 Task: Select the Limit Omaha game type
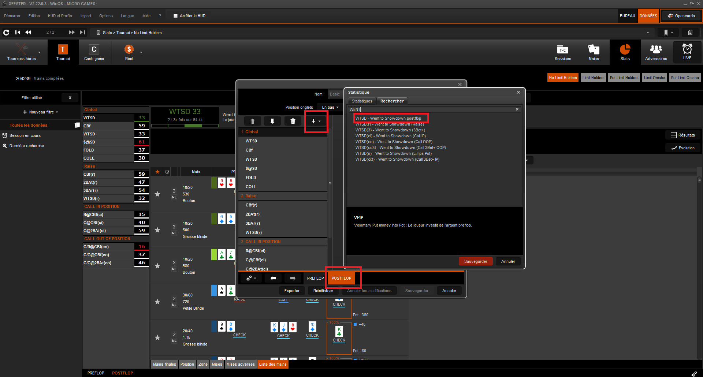(655, 78)
